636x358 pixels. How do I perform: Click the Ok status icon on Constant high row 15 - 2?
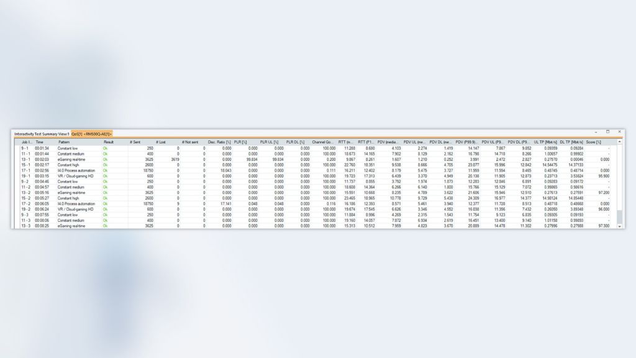point(105,198)
